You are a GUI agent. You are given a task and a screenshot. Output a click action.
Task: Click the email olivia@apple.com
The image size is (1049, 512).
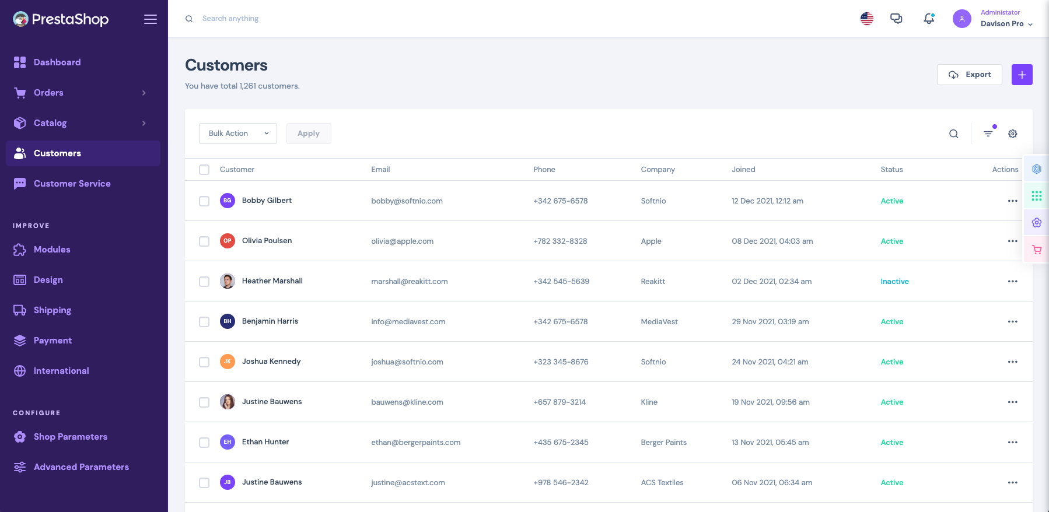pos(402,241)
